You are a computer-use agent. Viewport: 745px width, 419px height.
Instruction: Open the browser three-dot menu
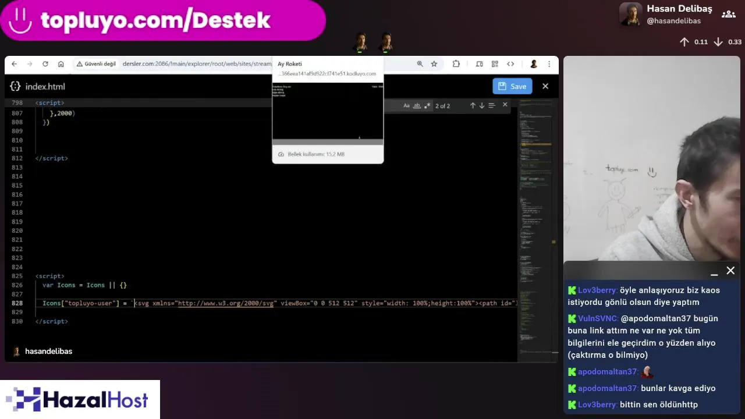pos(549,64)
